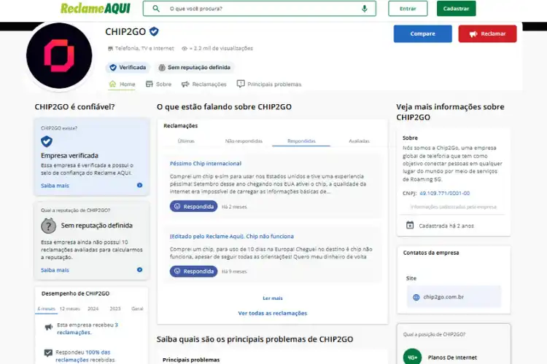Image resolution: width=547 pixels, height=364 pixels.
Task: Select the Geral performance tab
Action: pos(137,309)
